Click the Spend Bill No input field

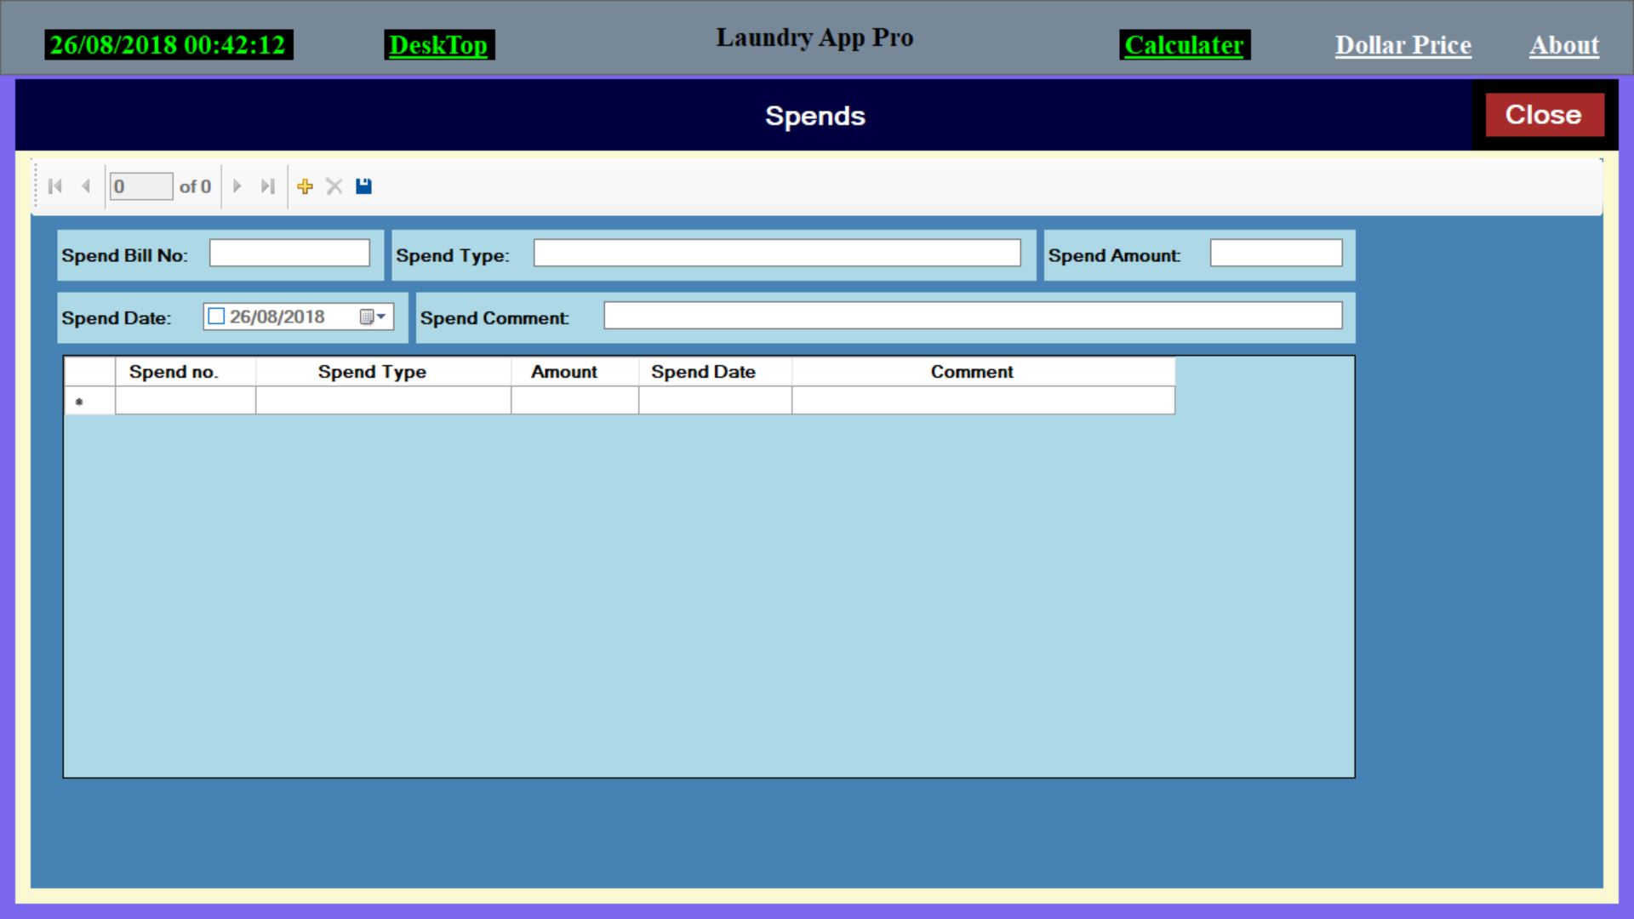289,253
